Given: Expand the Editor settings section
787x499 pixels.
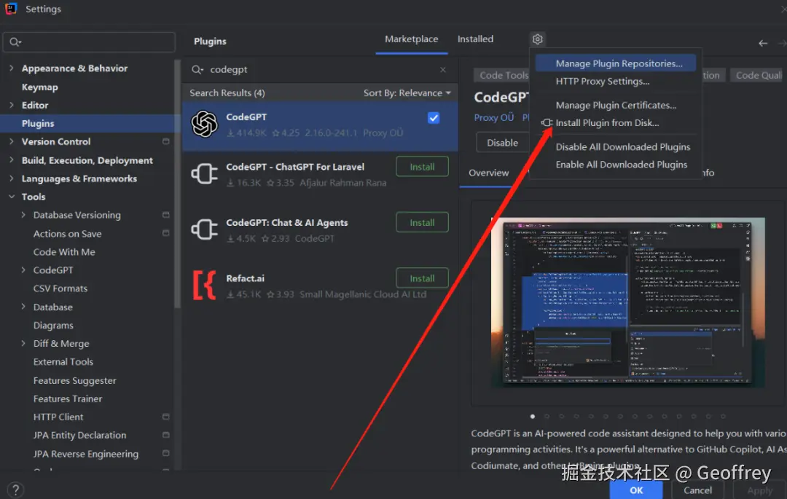Looking at the screenshot, I should 11,105.
